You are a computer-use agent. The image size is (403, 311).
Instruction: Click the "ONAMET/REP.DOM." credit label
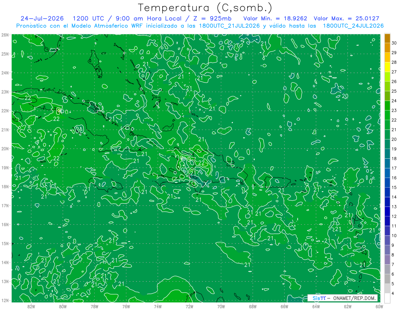[355, 298]
